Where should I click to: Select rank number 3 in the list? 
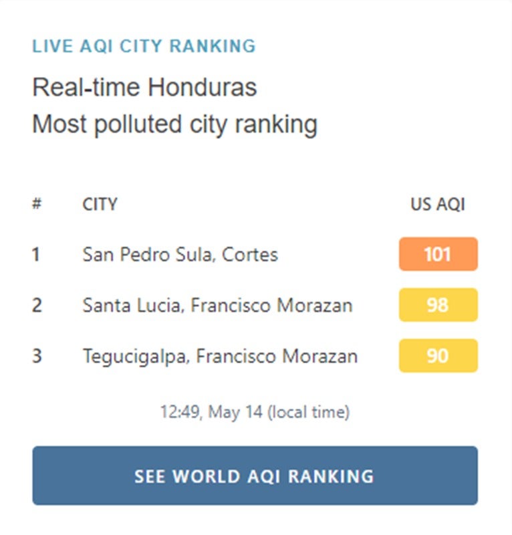[37, 356]
